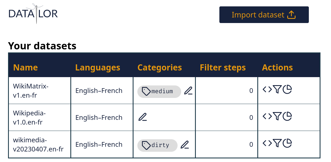This screenshot has width=331, height=162.
Task: Open pie chart stats for Wikipedia-v1.0.en-fr
Action: (x=287, y=116)
